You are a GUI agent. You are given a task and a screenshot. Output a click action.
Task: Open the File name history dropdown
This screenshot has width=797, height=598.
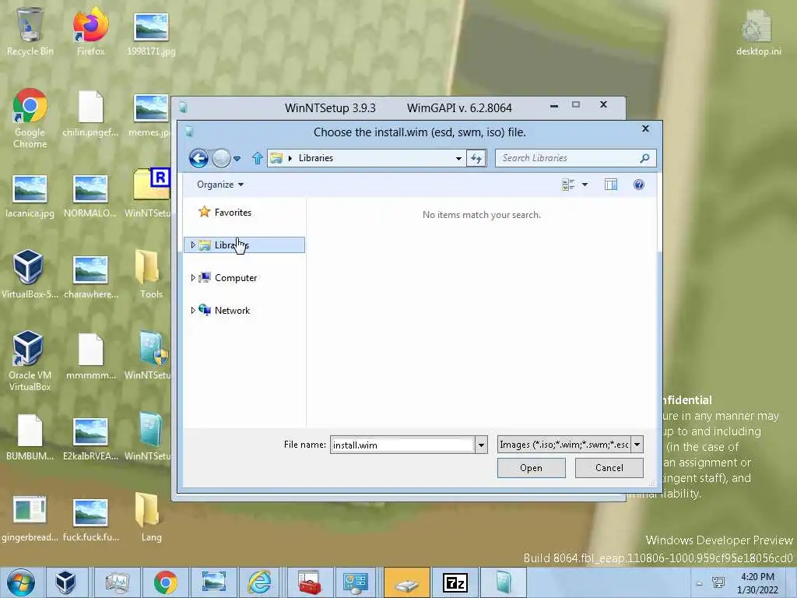point(481,445)
